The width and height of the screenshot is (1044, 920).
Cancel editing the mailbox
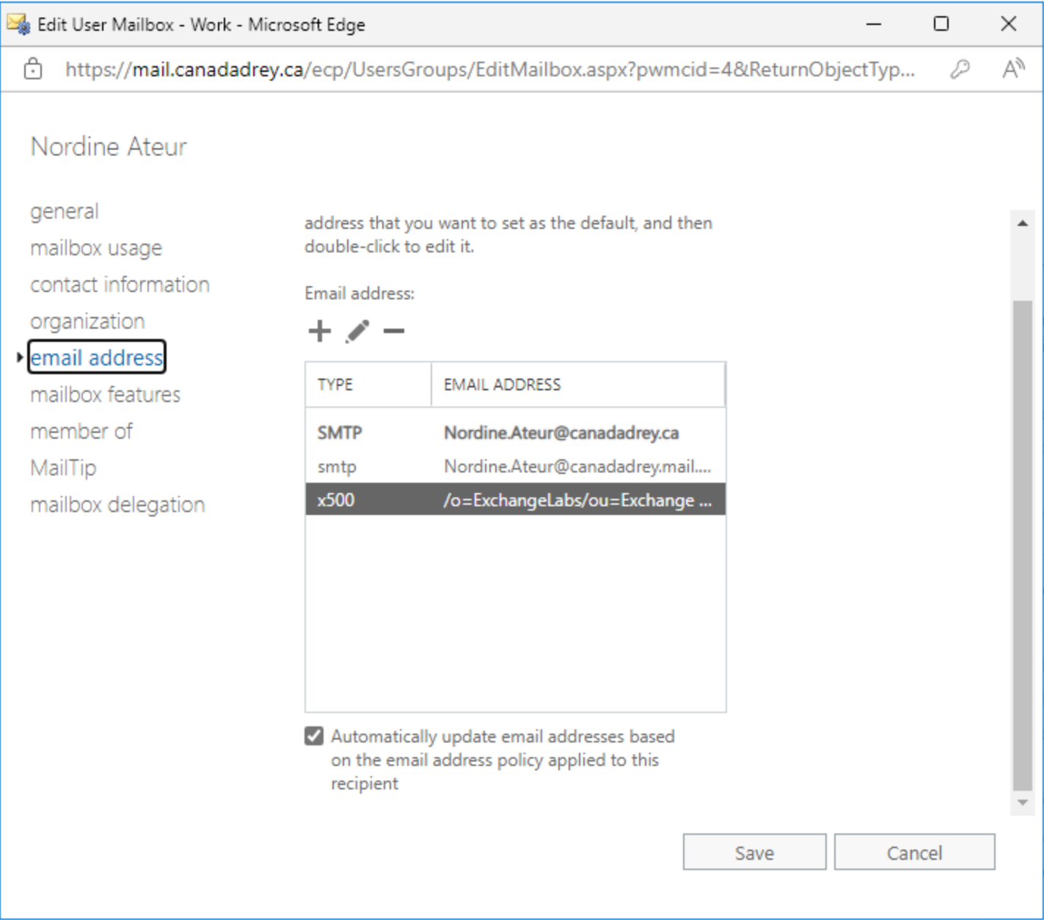click(x=914, y=853)
